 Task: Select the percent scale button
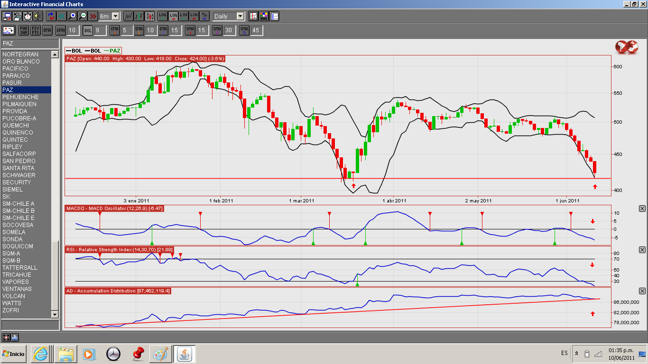tap(204, 16)
